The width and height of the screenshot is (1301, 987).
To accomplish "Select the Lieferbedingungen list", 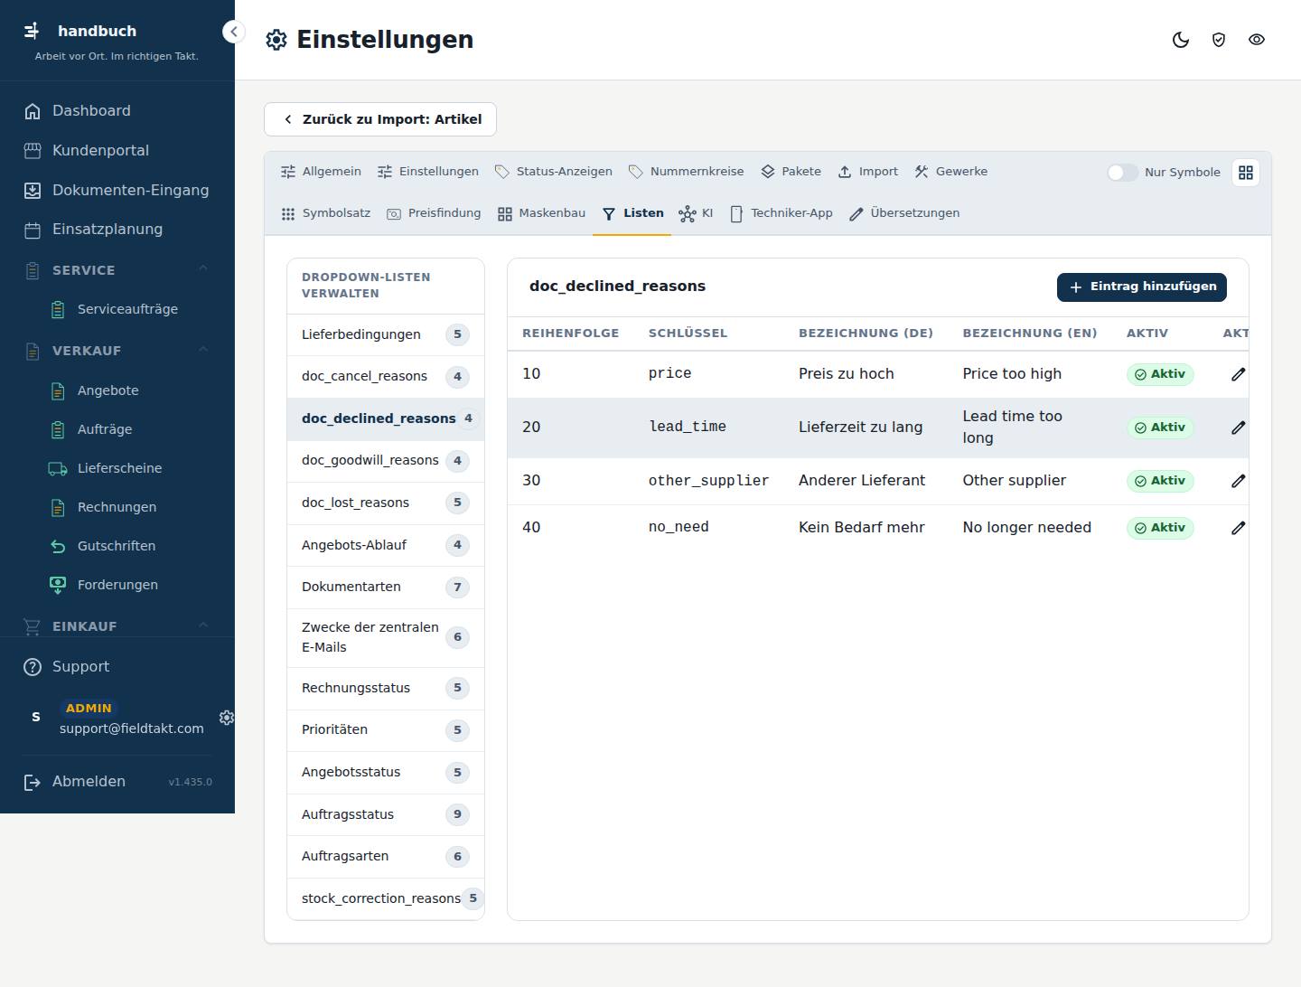I will 386,334.
